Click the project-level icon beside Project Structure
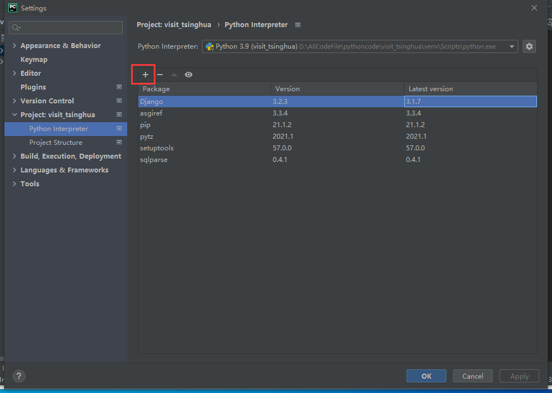 pos(119,143)
